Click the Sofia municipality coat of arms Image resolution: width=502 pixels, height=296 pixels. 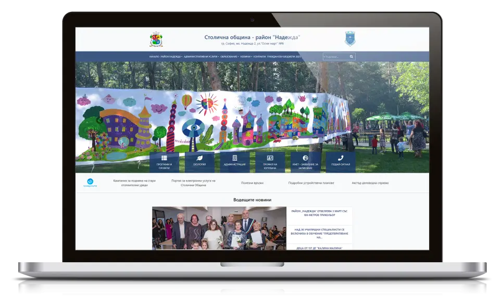[156, 40]
